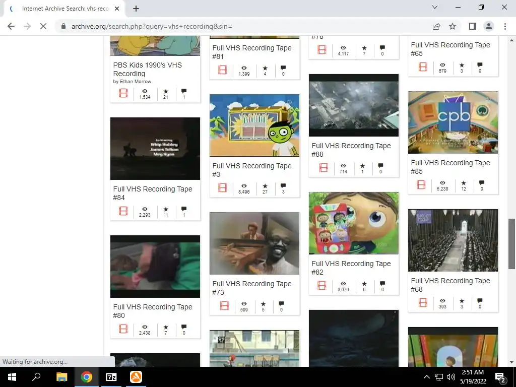Open File Explorer from the taskbar

click(61, 377)
